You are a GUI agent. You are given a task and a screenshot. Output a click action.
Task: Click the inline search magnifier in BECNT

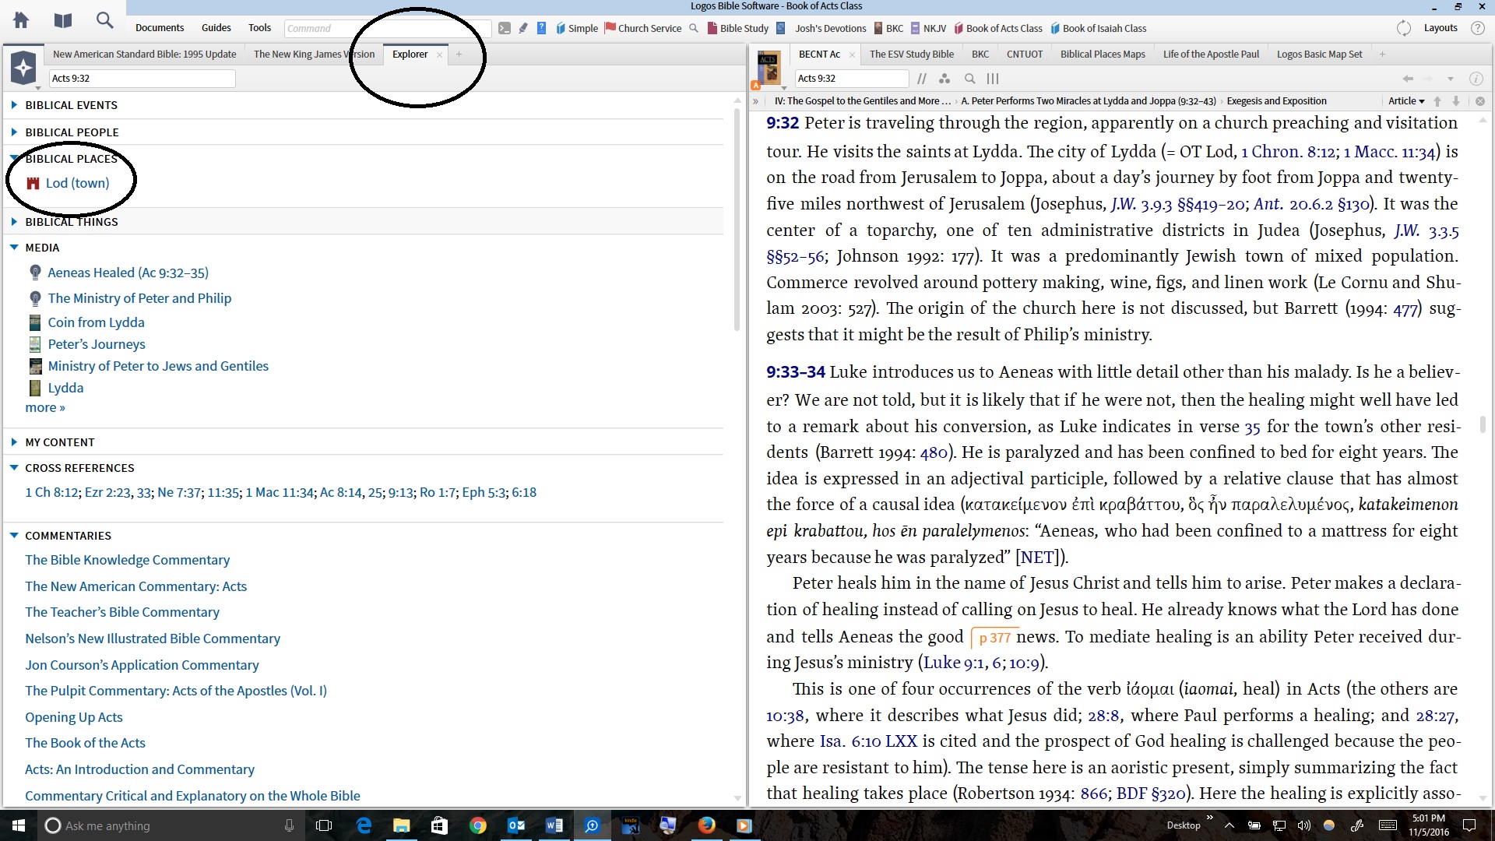969,79
